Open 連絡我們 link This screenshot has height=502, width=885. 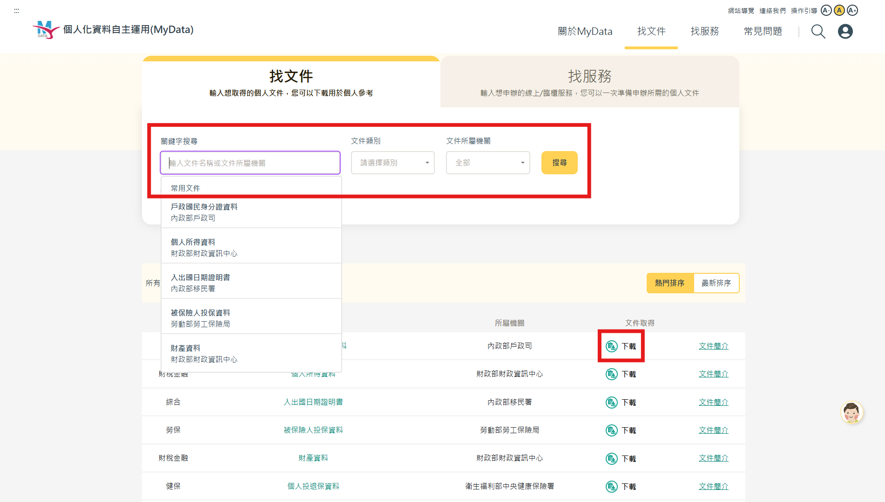pyautogui.click(x=773, y=11)
